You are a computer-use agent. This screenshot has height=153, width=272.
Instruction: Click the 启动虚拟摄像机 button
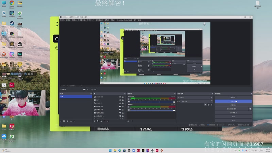point(232,109)
